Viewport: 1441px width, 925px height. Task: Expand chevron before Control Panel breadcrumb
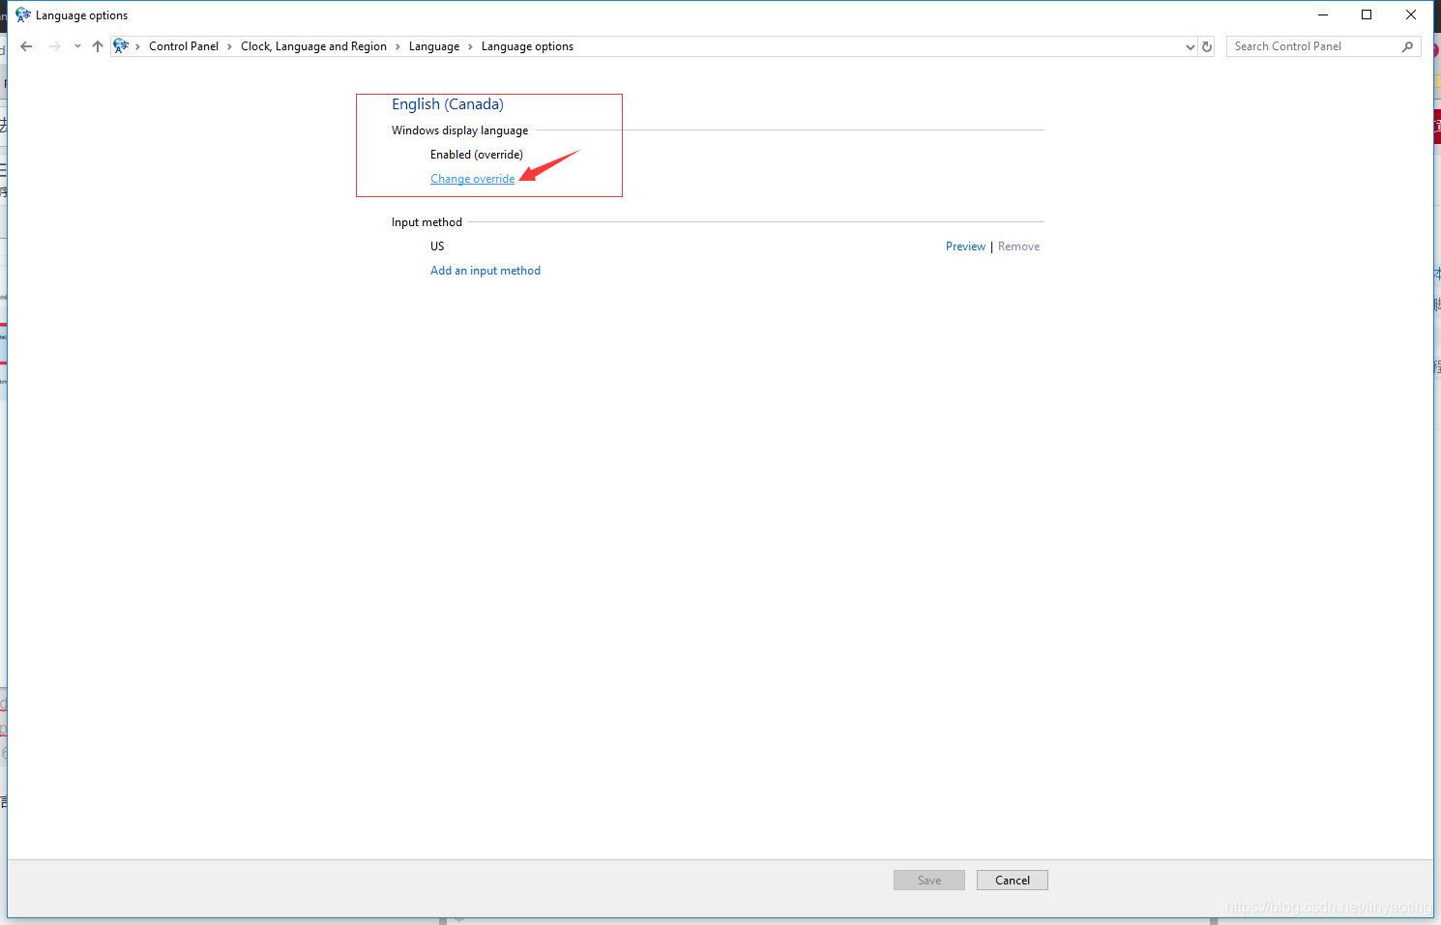[138, 46]
